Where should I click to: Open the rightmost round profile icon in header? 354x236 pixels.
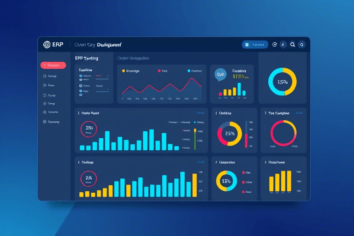pyautogui.click(x=302, y=45)
